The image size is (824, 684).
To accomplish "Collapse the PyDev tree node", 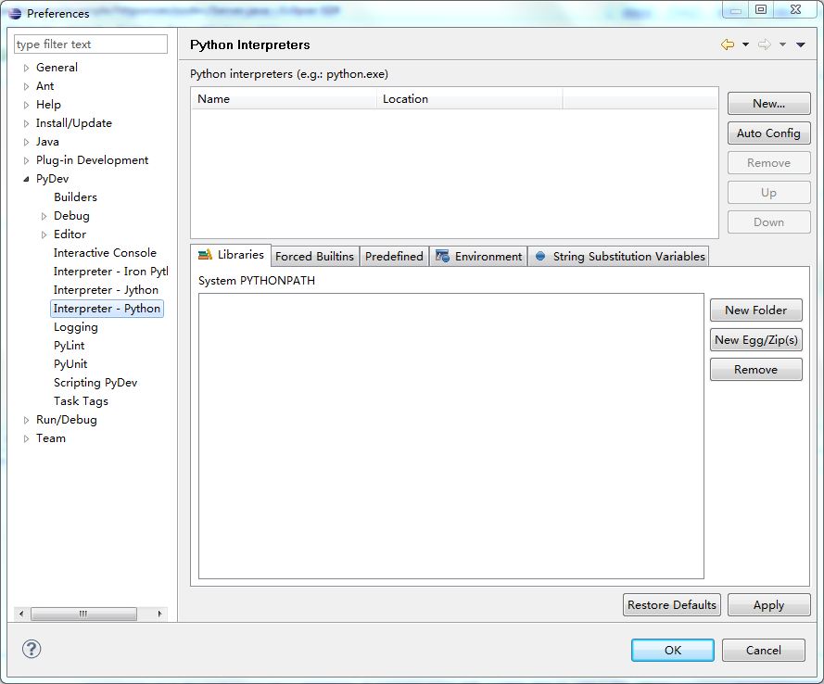I will (x=27, y=179).
